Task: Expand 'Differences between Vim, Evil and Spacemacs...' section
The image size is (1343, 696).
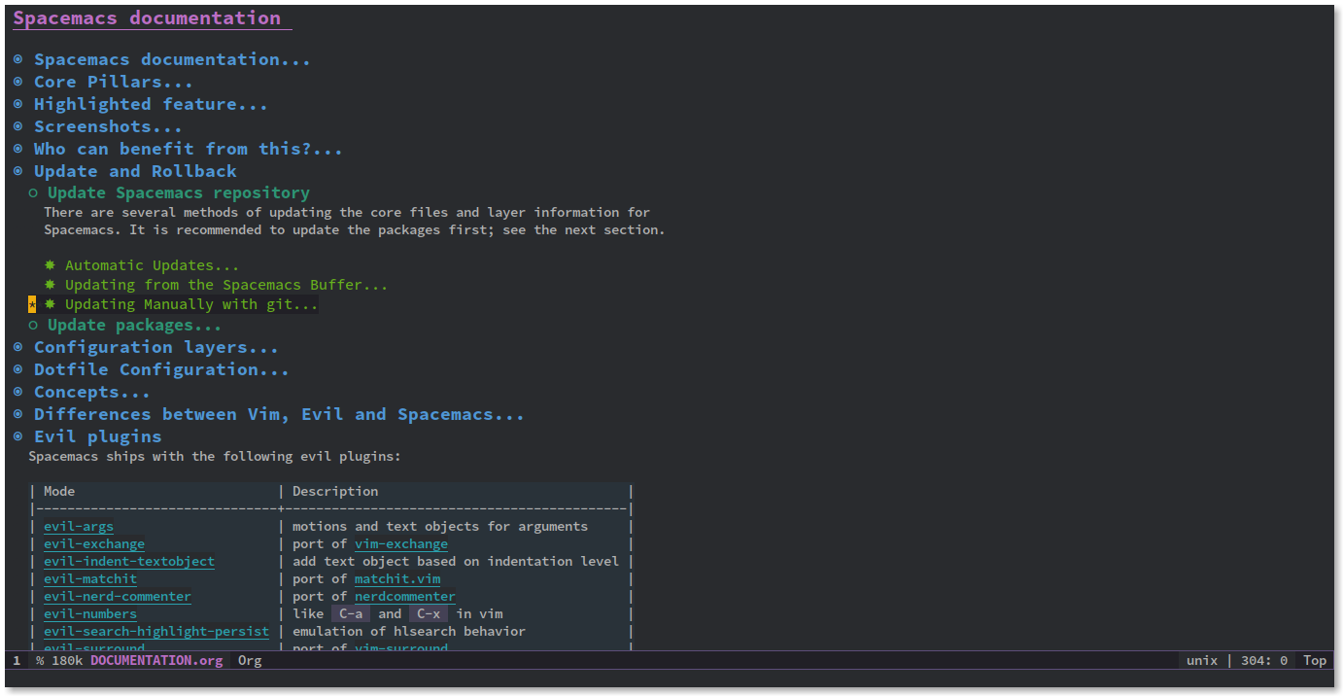Action: (x=279, y=414)
